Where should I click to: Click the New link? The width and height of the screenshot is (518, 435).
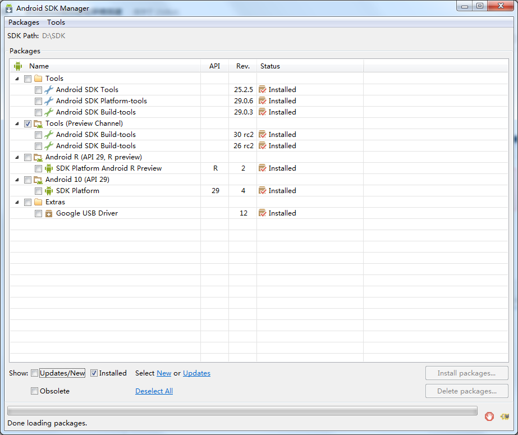(x=164, y=373)
